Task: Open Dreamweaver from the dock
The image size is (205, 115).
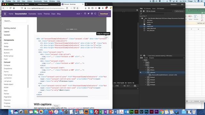Action: (131, 112)
